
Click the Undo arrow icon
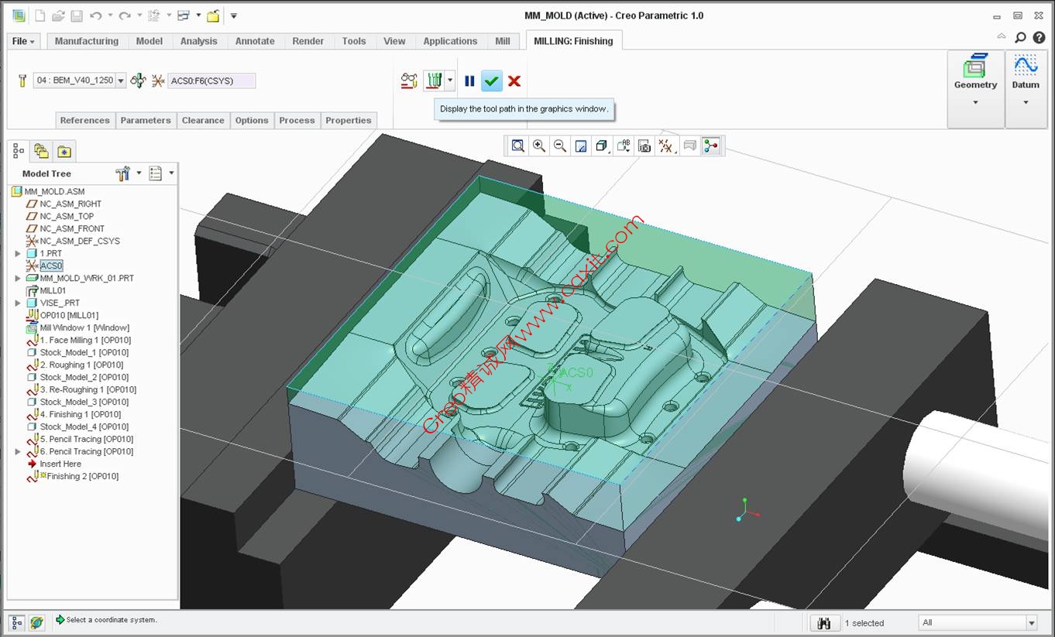click(x=95, y=15)
